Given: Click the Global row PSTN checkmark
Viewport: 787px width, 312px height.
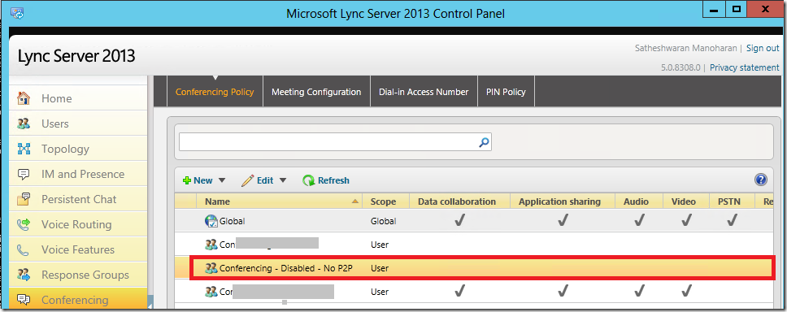Looking at the screenshot, I should coord(733,220).
